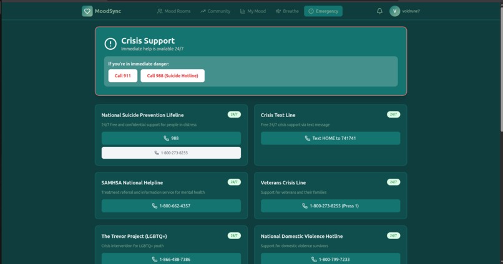Viewport: 503px width, 264px height.
Task: Click the username voidrune7 text
Action: [411, 11]
